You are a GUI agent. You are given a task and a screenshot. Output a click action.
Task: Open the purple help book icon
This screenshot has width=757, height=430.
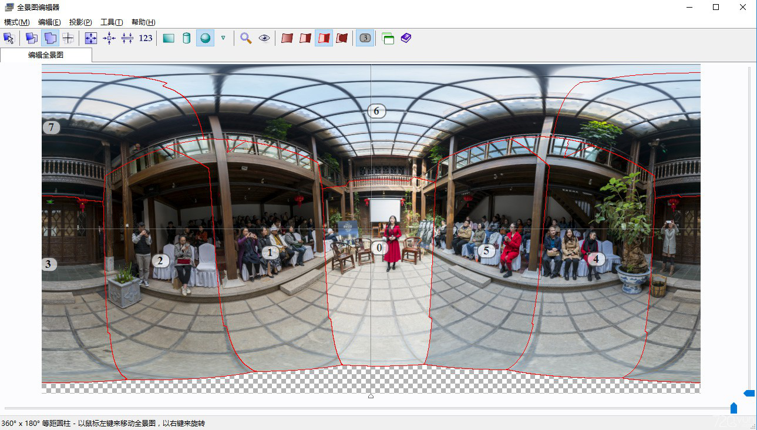click(406, 38)
